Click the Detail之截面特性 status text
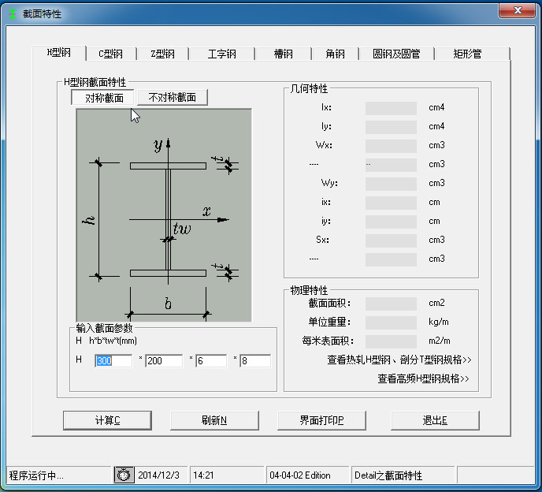 coord(388,475)
